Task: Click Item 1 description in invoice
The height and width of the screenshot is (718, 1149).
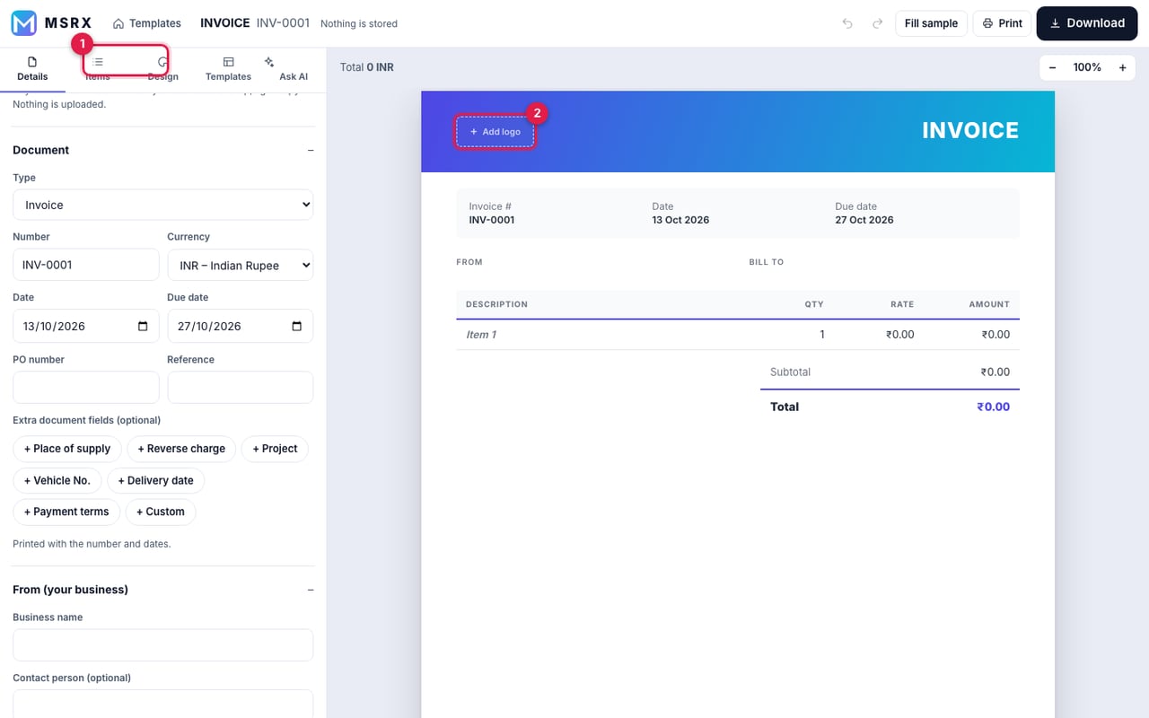Action: point(481,335)
